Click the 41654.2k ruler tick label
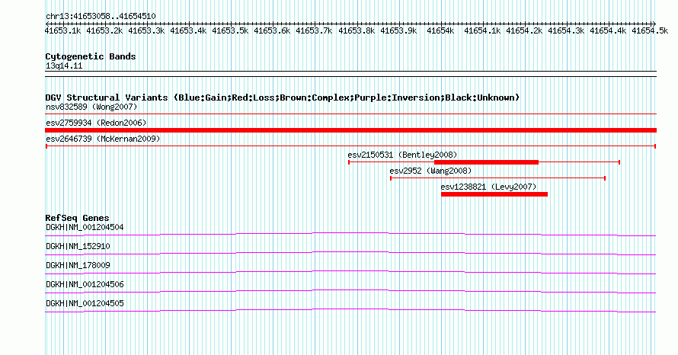 524,31
